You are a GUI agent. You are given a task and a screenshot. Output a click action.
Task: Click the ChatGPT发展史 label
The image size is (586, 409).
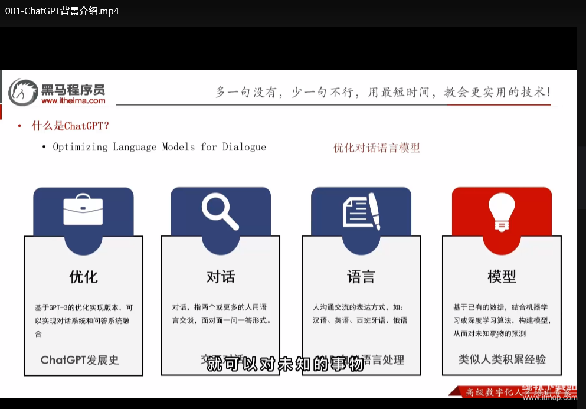tap(80, 360)
